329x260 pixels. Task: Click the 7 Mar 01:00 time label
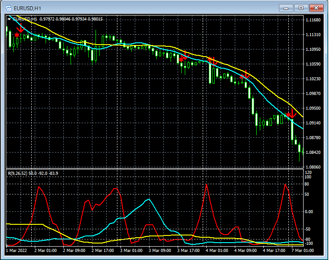coord(302,251)
